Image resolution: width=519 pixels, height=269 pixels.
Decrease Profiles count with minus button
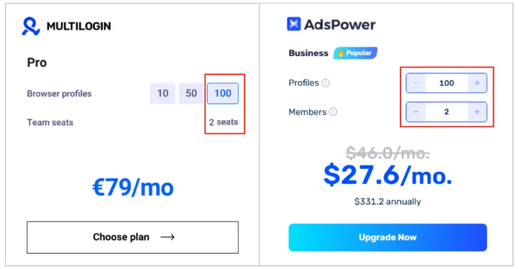coord(416,83)
